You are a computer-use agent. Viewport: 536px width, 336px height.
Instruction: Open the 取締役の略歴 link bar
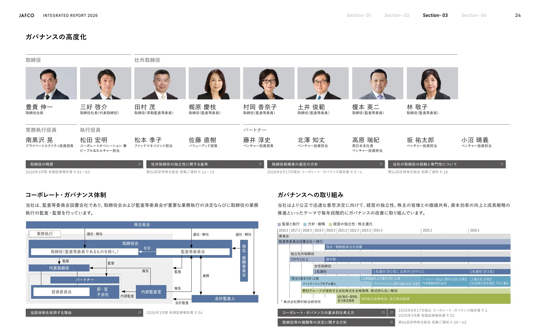coord(84,164)
